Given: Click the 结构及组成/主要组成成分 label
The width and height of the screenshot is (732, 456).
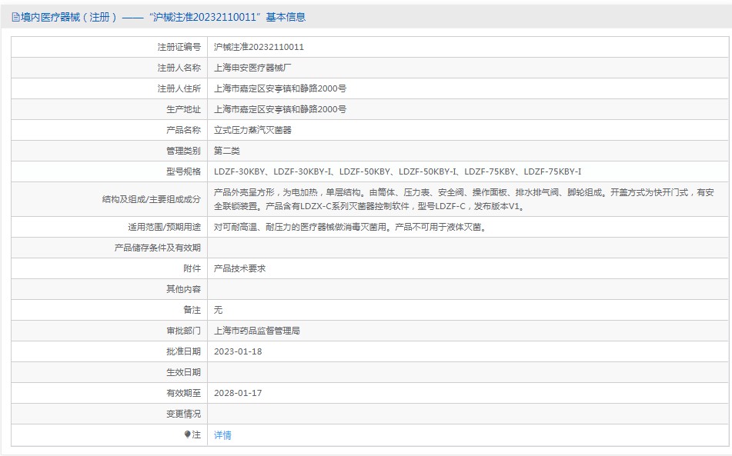Looking at the screenshot, I should coord(152,199).
